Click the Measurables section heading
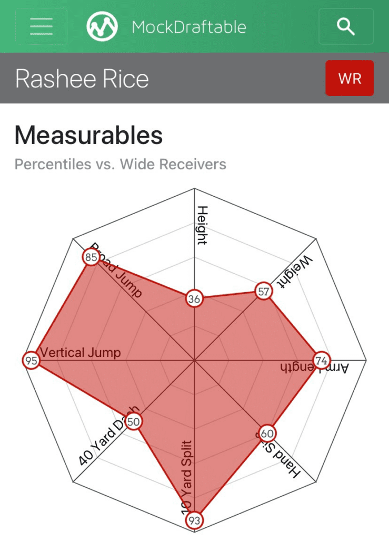389x540 pixels. (88, 135)
